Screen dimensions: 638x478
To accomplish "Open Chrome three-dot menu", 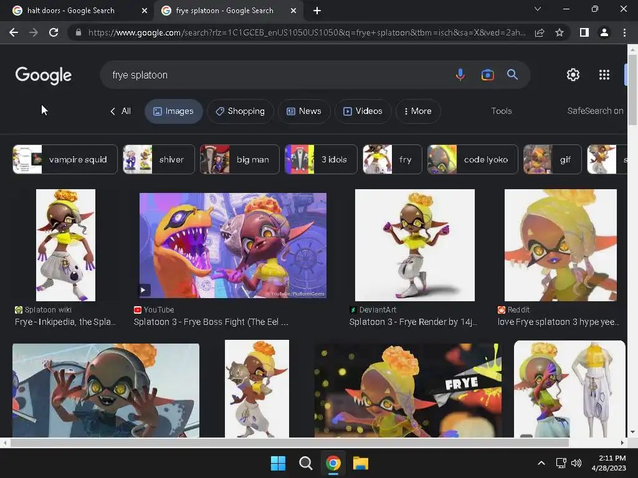I will [x=624, y=32].
